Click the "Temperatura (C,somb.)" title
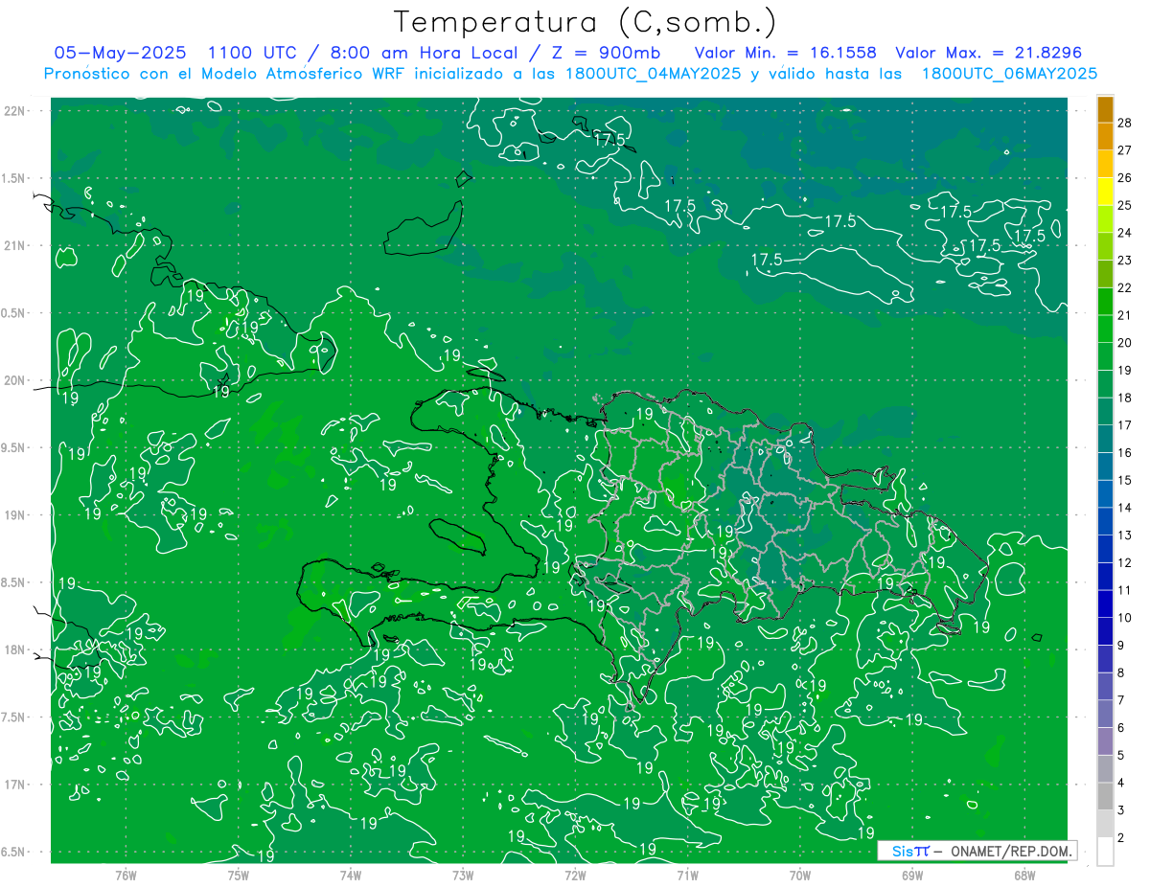 coord(586,23)
